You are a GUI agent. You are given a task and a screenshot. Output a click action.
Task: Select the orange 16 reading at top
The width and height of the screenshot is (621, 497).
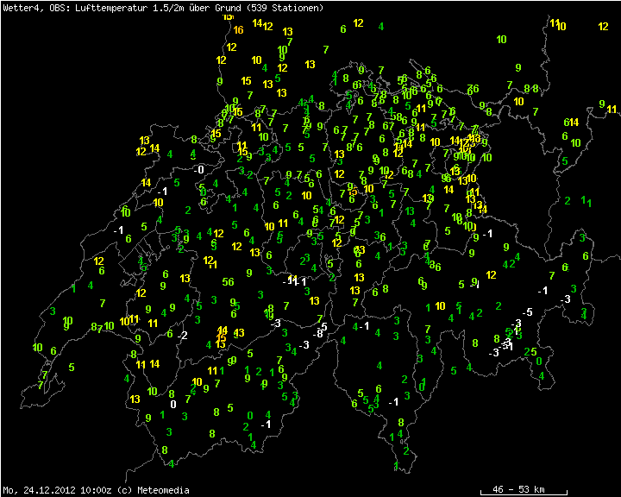click(x=238, y=30)
